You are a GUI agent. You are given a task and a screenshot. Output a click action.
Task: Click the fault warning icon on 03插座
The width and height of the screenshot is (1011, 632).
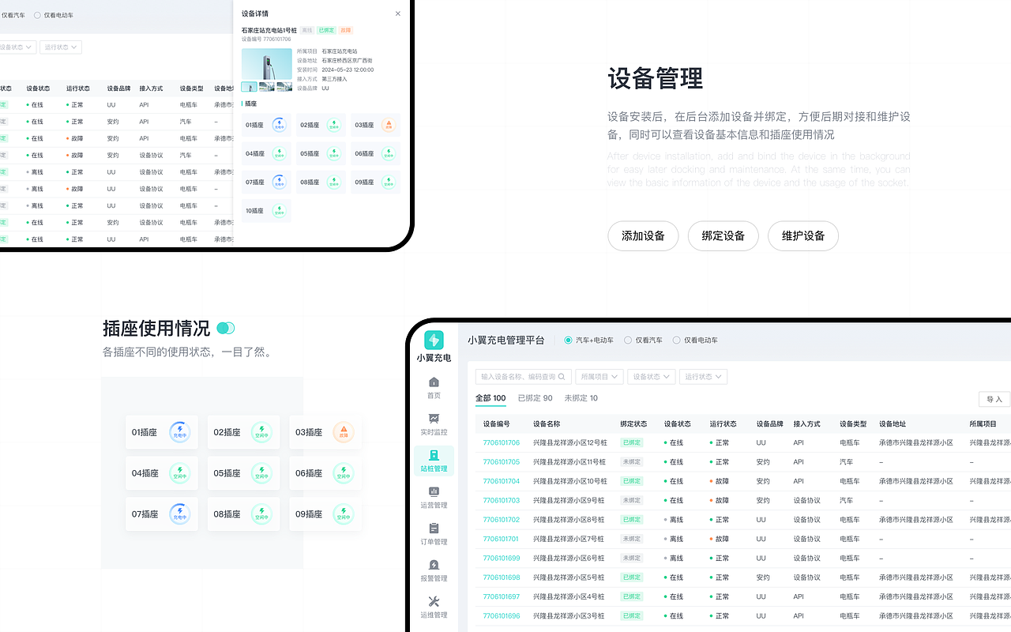[343, 432]
